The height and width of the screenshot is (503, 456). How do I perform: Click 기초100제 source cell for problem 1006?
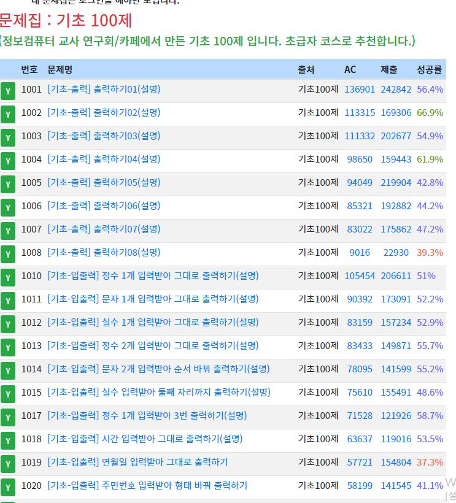click(318, 205)
